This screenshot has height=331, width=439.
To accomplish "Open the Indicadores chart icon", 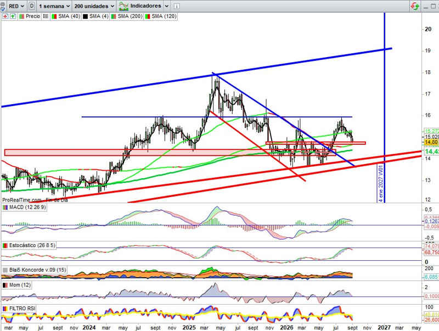I will pos(123,6).
